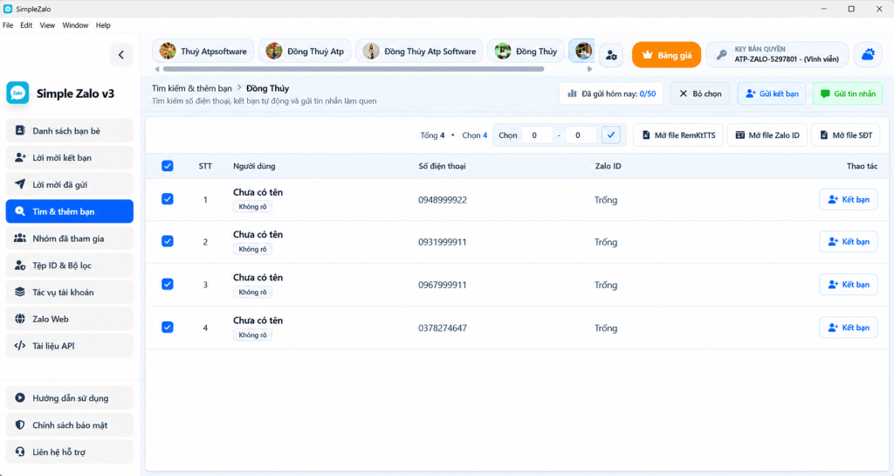Focus the second Chọn range input

tap(581, 135)
